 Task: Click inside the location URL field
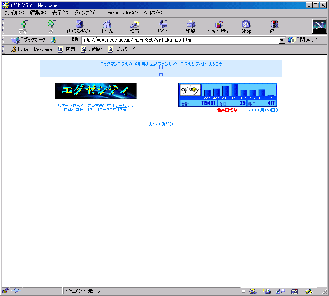(181, 40)
